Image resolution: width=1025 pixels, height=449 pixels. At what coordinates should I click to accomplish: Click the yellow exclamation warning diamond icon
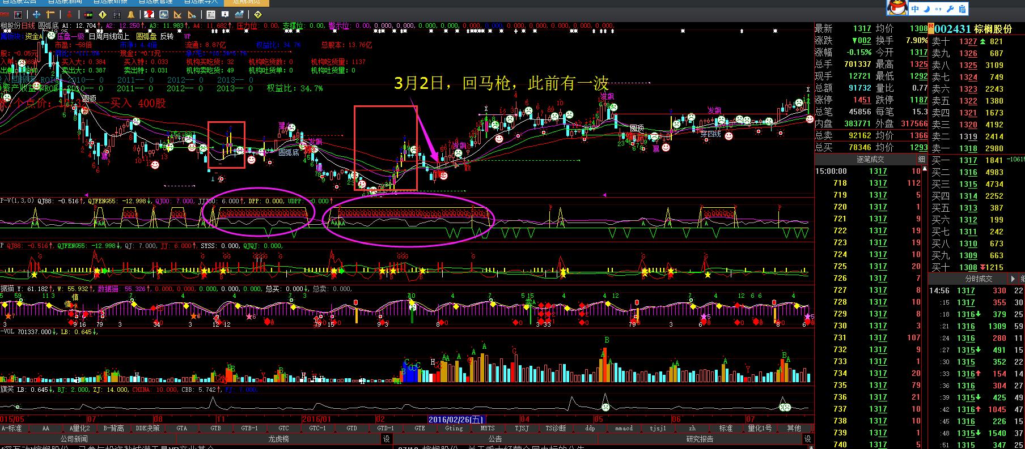point(103,15)
